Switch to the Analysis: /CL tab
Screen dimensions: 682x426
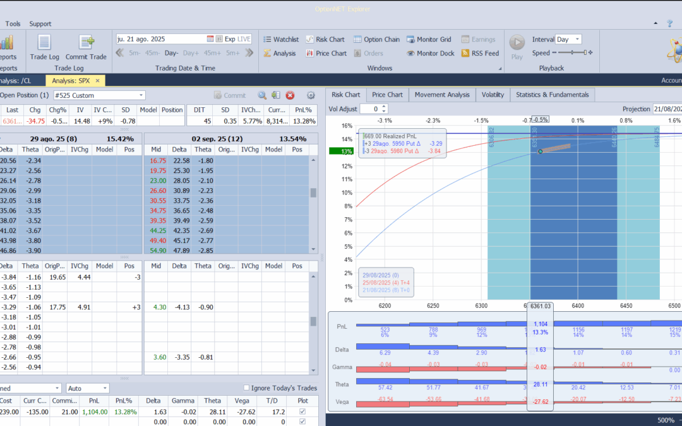21,80
